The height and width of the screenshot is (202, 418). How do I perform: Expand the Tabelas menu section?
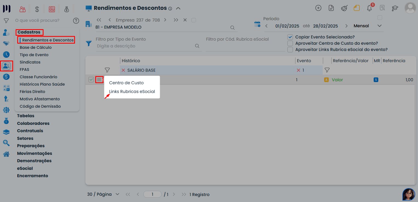[x=26, y=116]
